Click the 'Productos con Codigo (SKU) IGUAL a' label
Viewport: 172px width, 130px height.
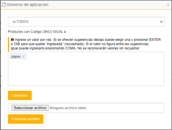point(37,32)
